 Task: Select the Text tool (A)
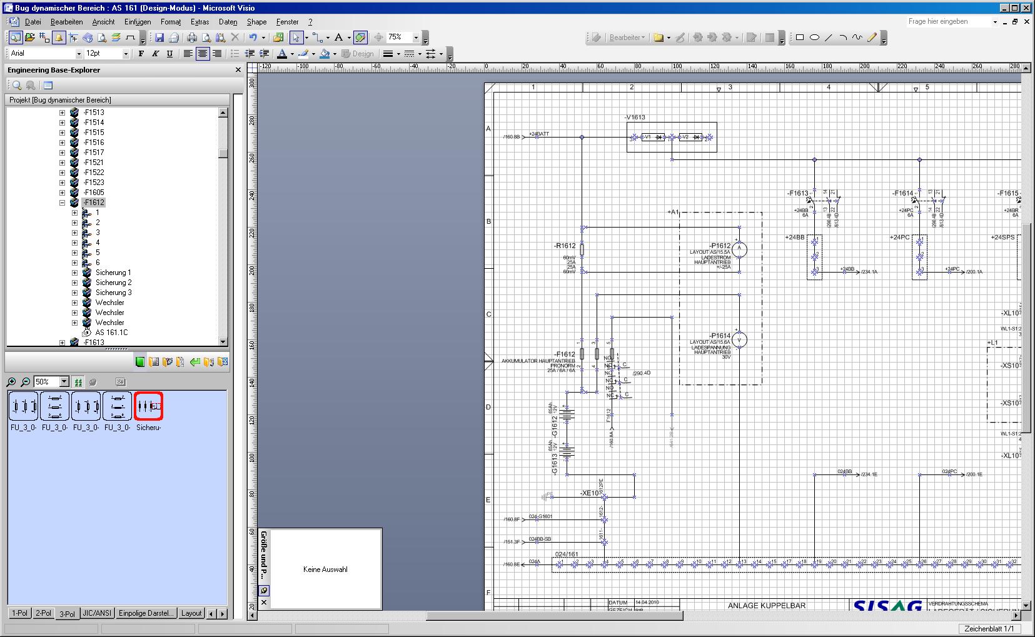click(x=338, y=38)
